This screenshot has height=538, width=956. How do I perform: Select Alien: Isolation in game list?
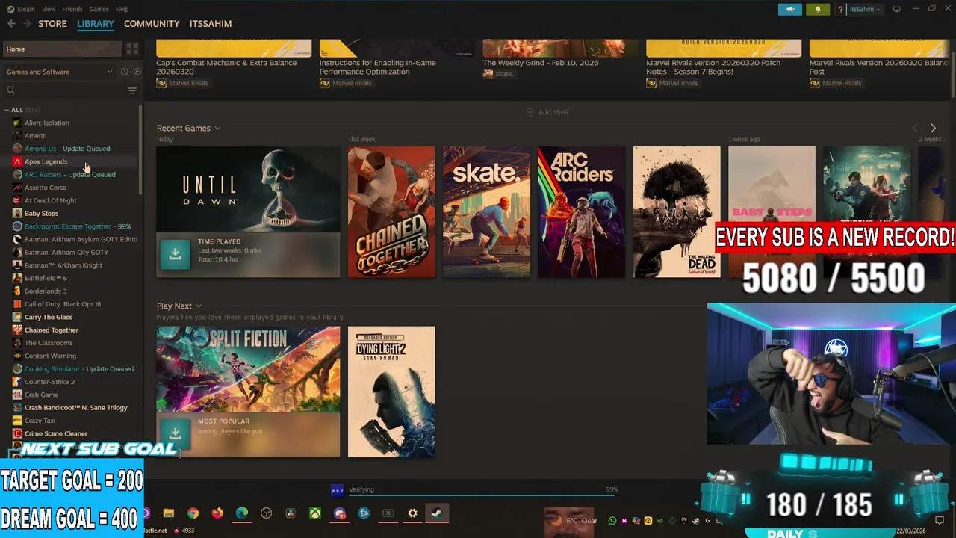click(46, 123)
